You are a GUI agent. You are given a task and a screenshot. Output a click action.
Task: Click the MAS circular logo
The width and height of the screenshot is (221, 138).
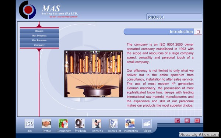(x=27, y=10)
